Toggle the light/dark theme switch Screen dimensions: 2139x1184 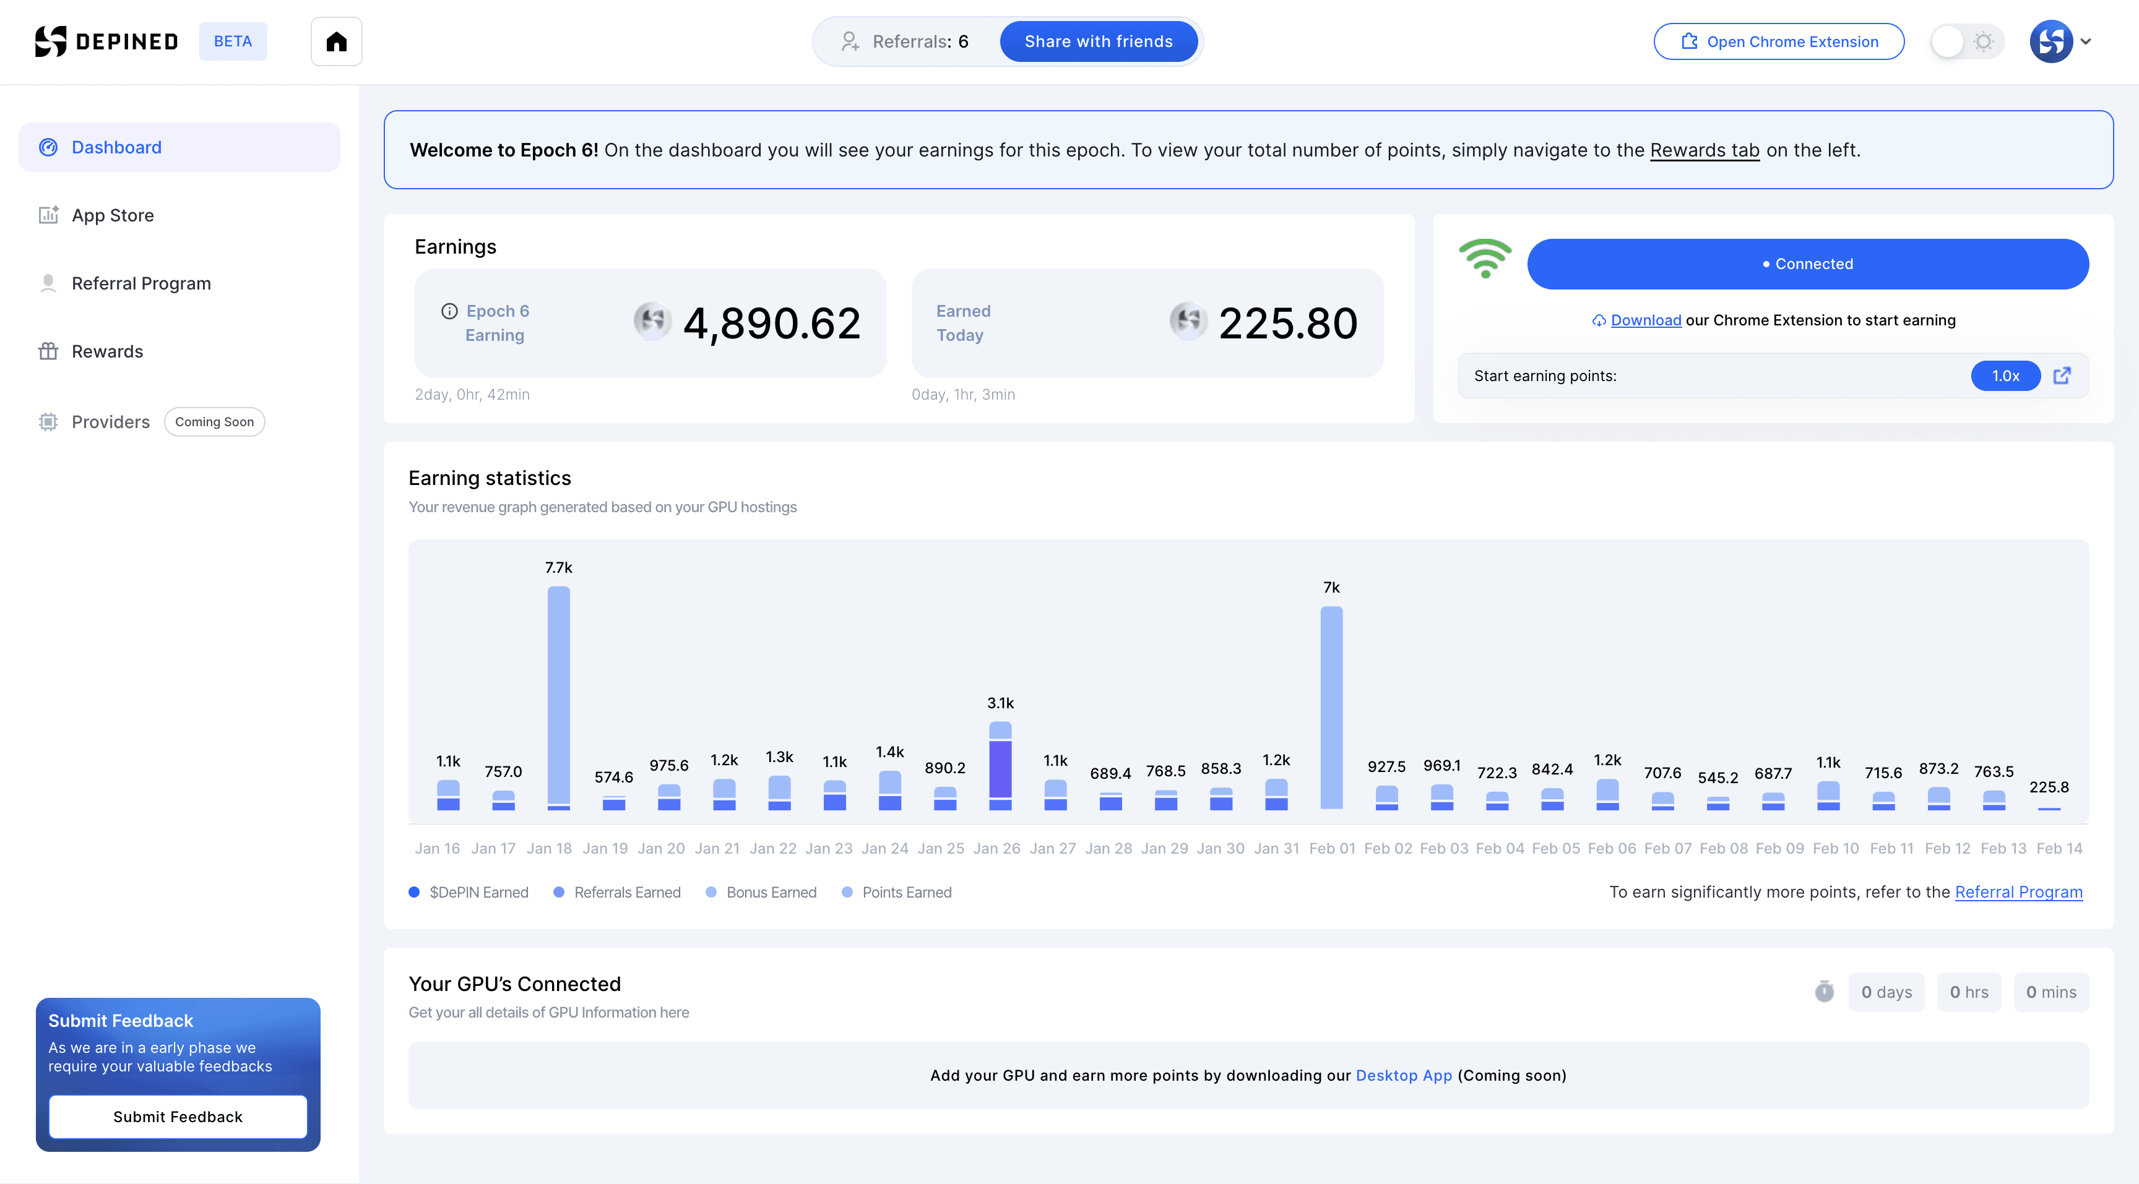point(1966,41)
